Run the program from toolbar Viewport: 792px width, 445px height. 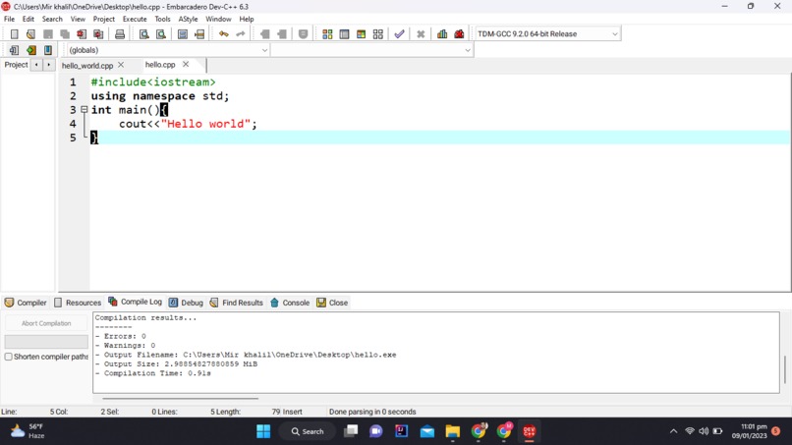click(345, 33)
